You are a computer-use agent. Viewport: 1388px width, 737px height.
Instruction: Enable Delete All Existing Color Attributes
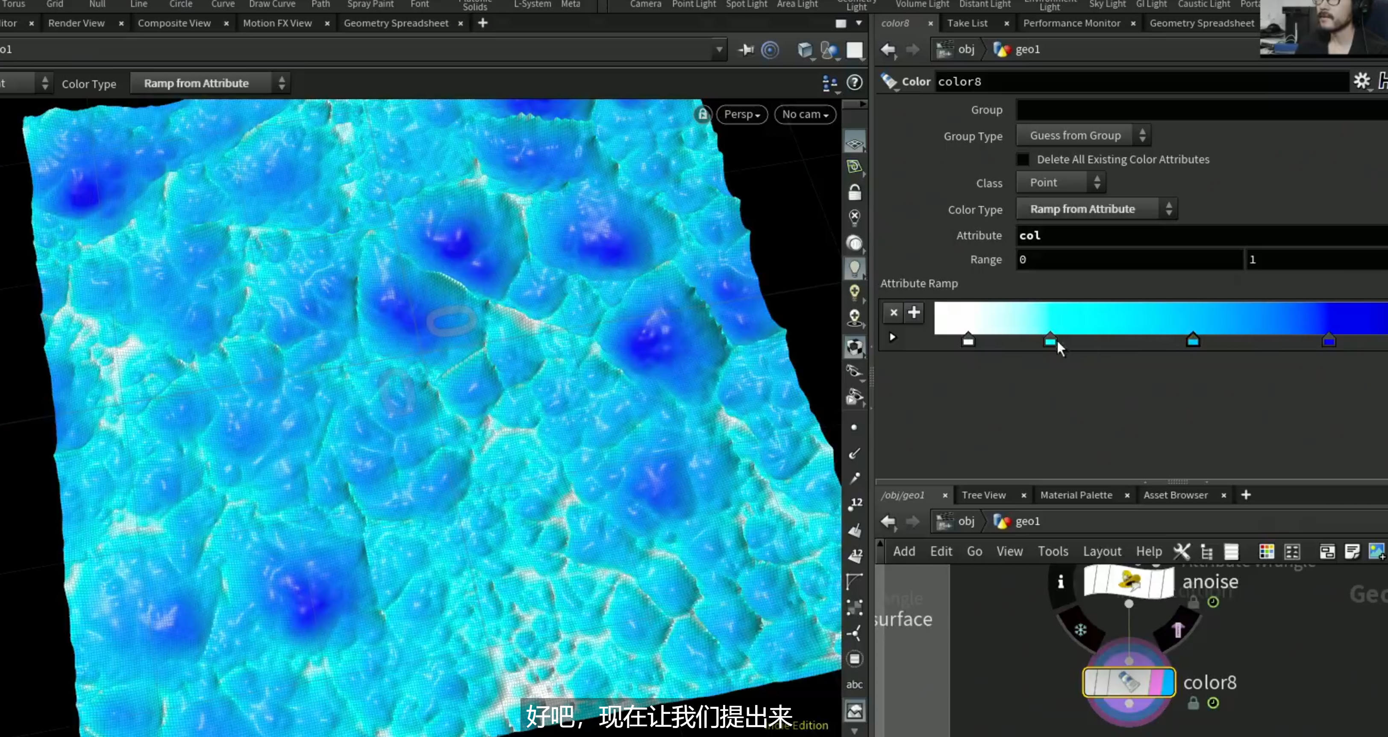tap(1023, 159)
